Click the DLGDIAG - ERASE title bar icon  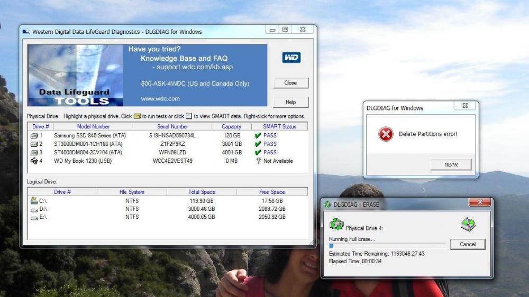pos(327,205)
